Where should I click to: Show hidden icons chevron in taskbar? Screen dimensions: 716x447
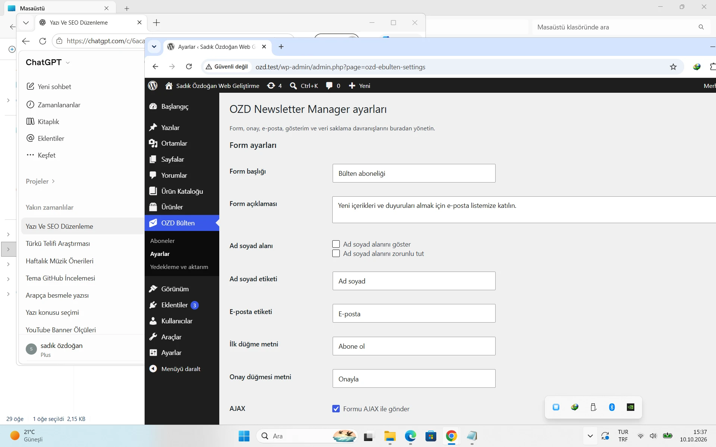click(590, 436)
